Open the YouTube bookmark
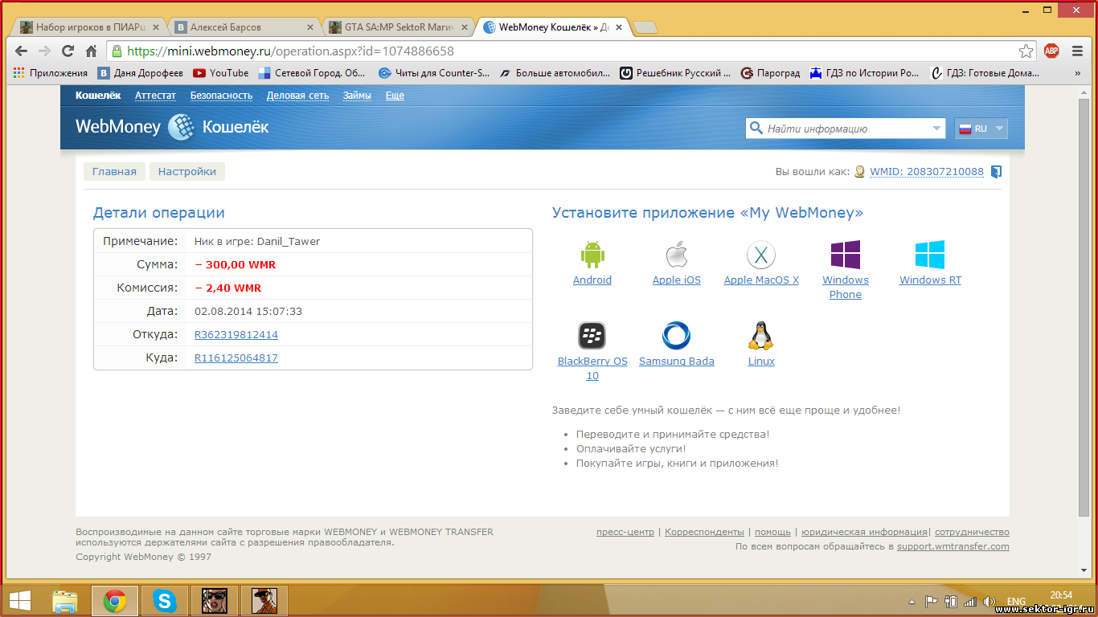Viewport: 1098px width, 617px height. [x=221, y=72]
